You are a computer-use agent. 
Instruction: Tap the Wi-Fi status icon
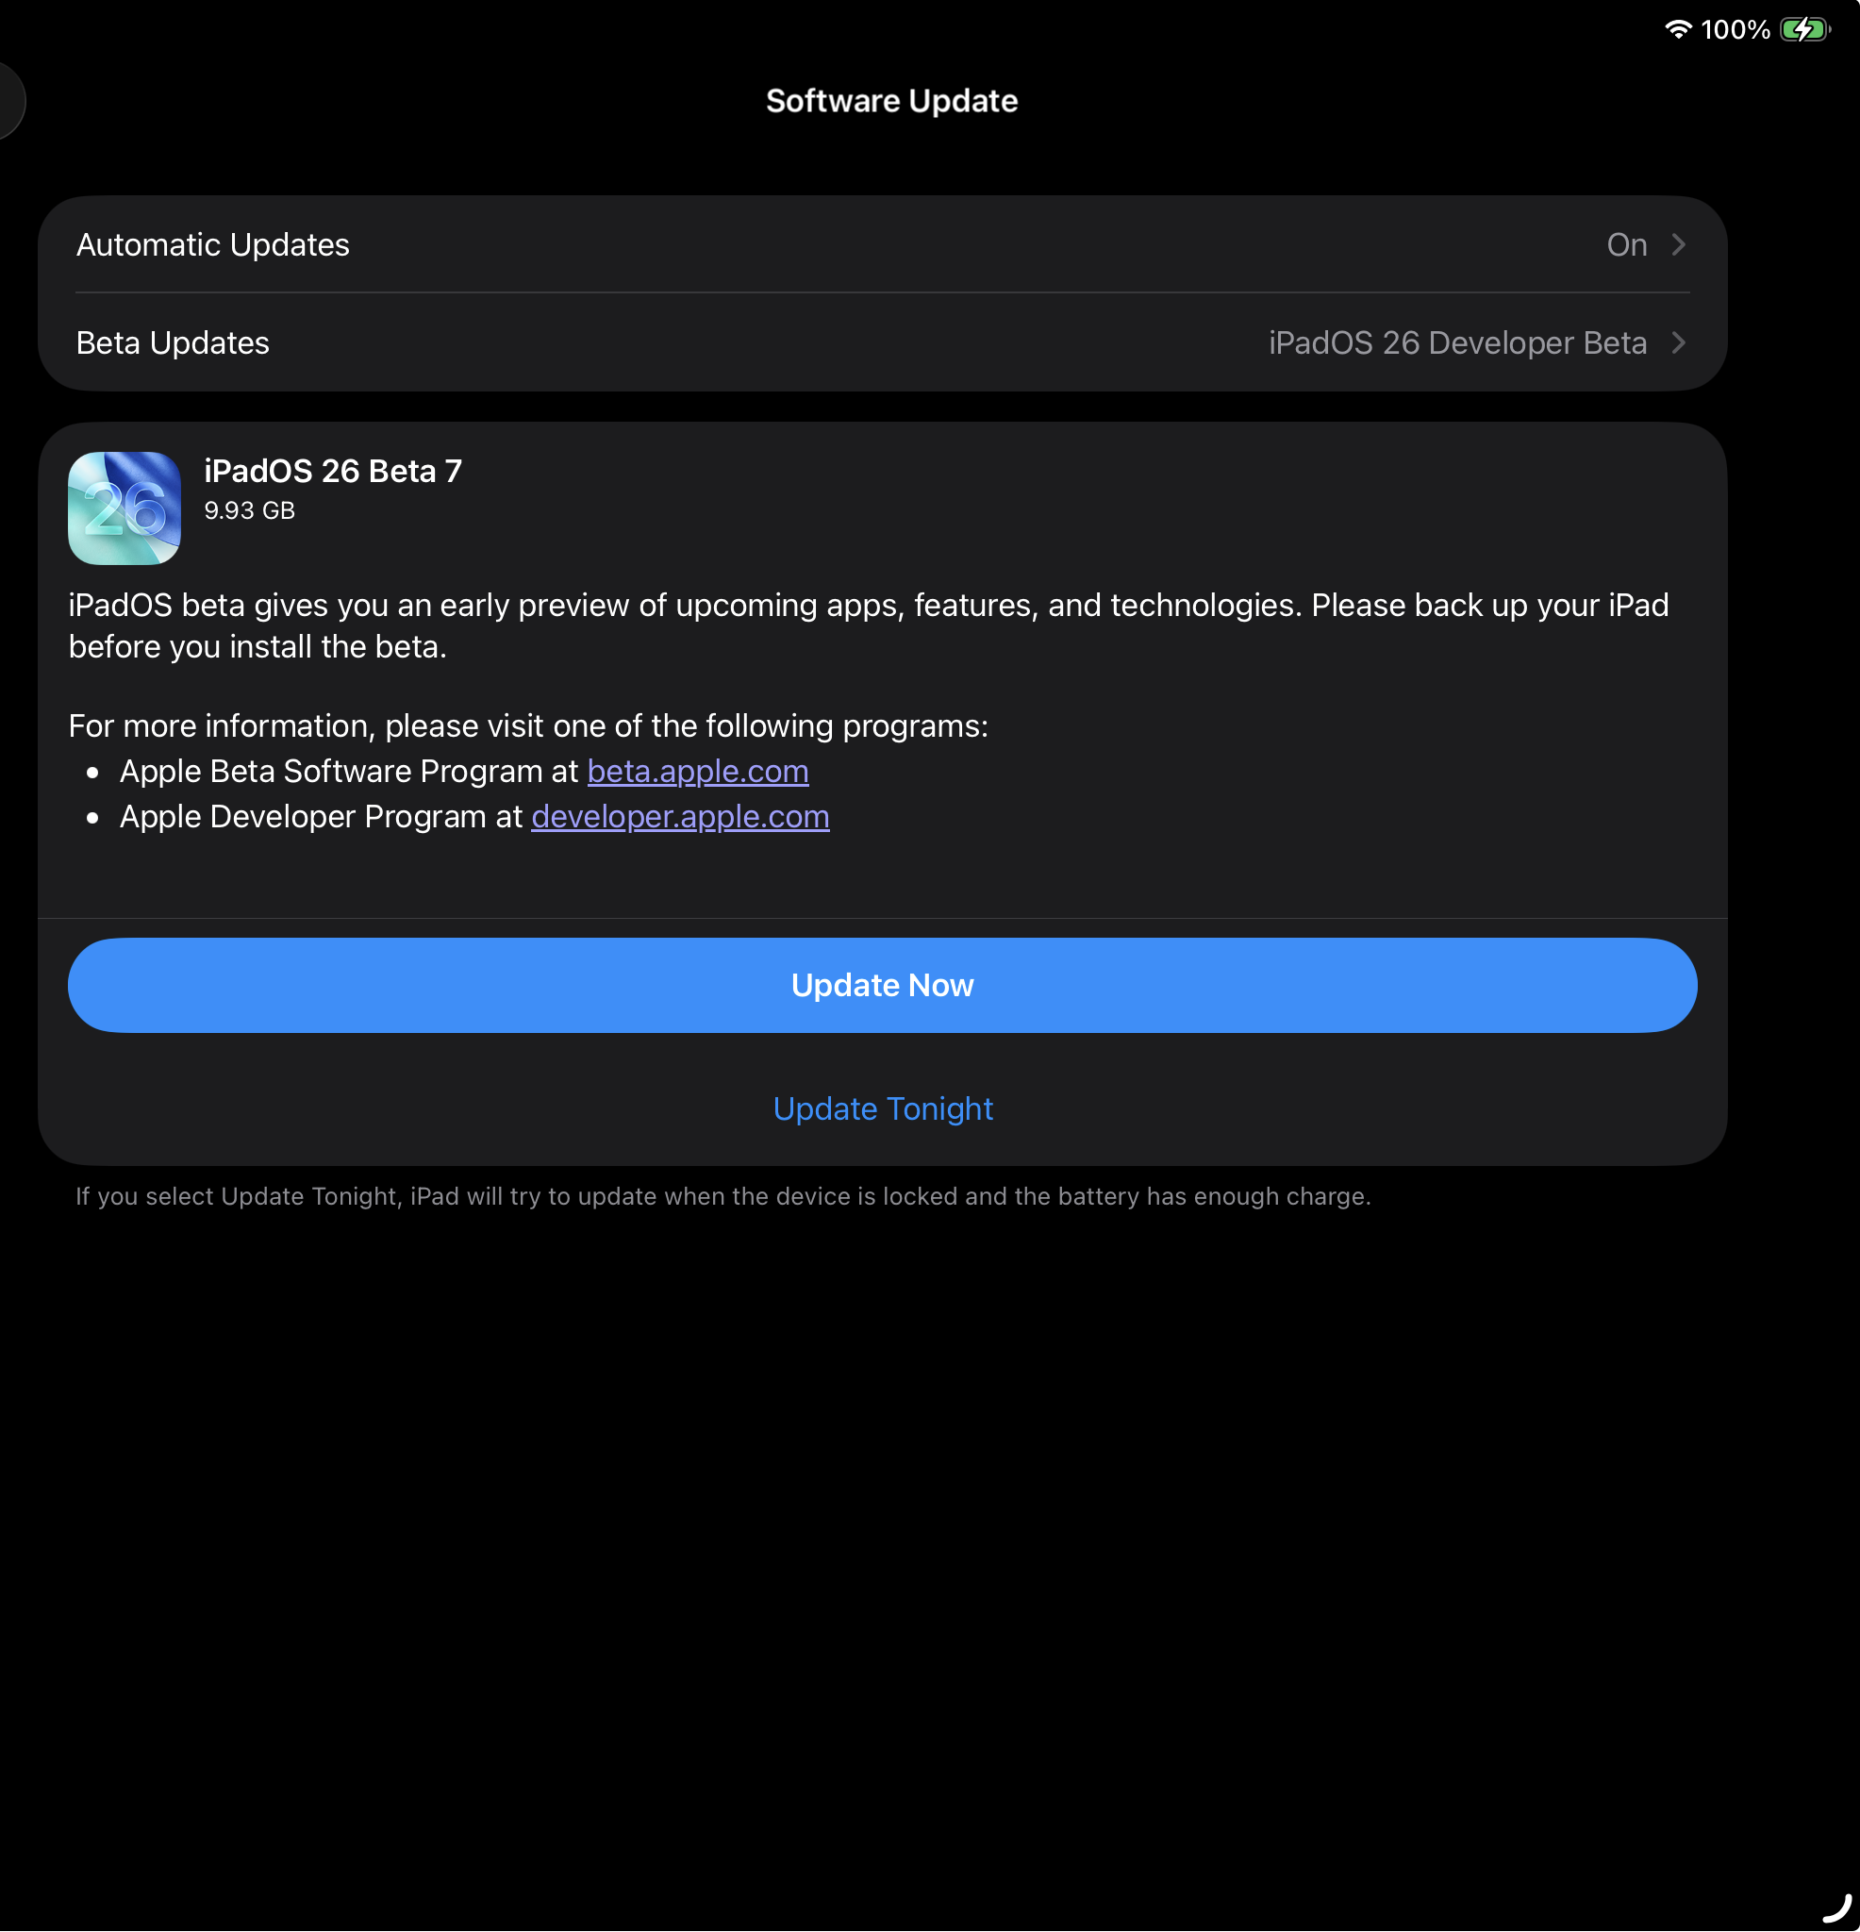[1679, 29]
